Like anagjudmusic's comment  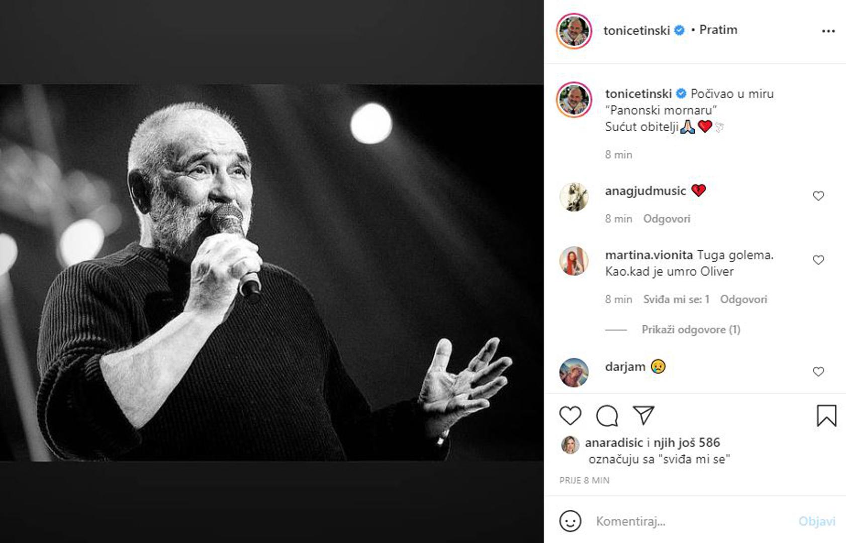coord(818,196)
